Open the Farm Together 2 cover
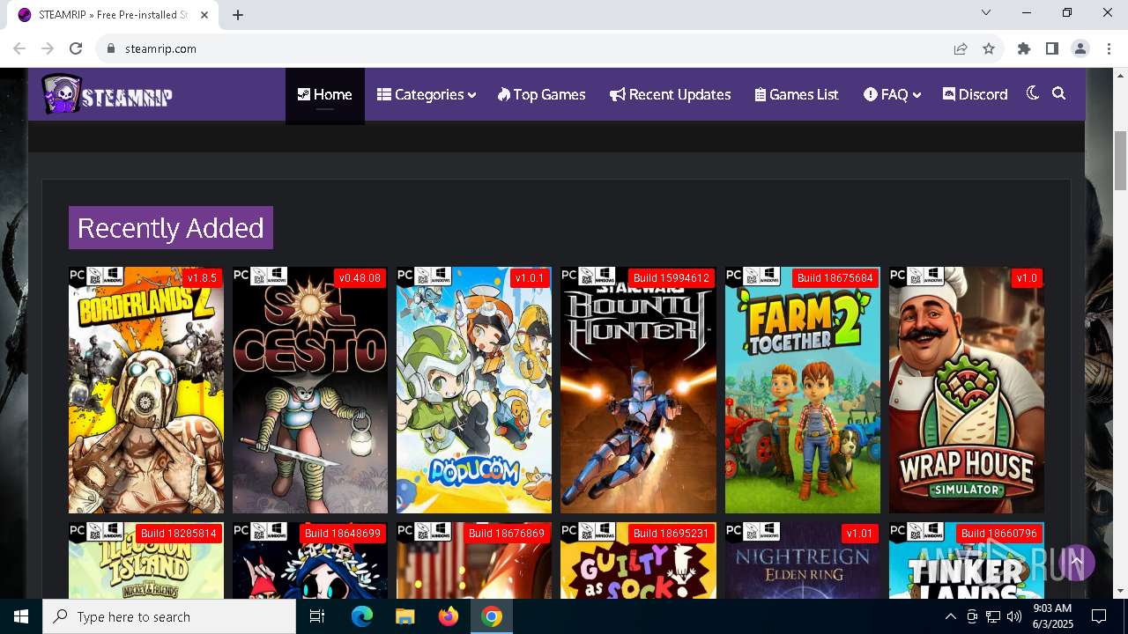Image resolution: width=1128 pixels, height=634 pixels. [x=802, y=390]
